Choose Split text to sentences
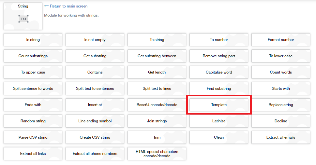Viewport: 316px width, 165px height. pos(95,89)
